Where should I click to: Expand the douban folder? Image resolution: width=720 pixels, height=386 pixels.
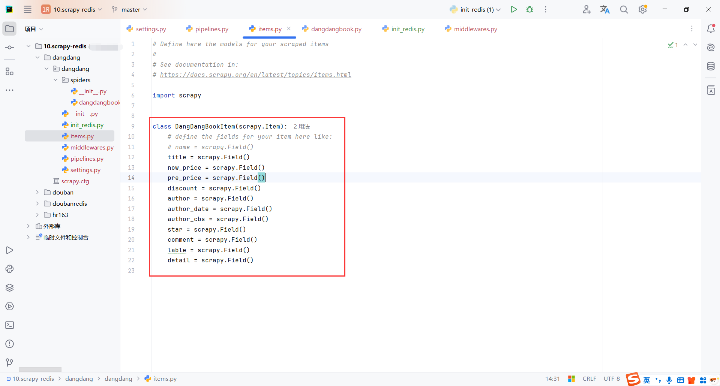pyautogui.click(x=37, y=192)
